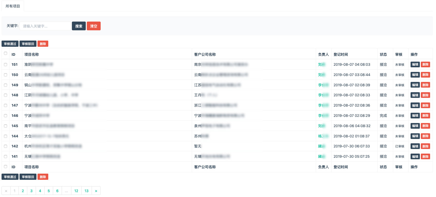This screenshot has height=197, width=436.
Task: Toggle the checkbox for row ID 142
Action: [5, 146]
